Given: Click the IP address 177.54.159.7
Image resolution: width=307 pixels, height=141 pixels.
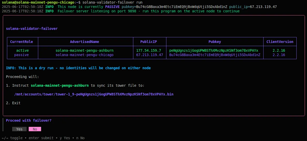Looking at the screenshot, I should 149,50.
